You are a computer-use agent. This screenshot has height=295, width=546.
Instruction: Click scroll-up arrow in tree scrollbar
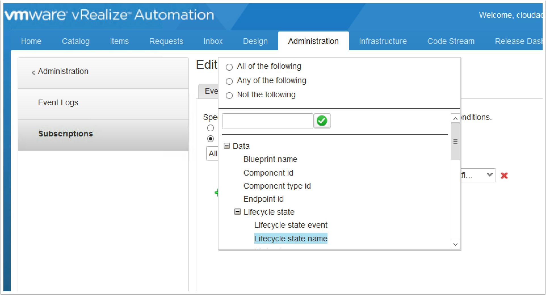click(455, 118)
